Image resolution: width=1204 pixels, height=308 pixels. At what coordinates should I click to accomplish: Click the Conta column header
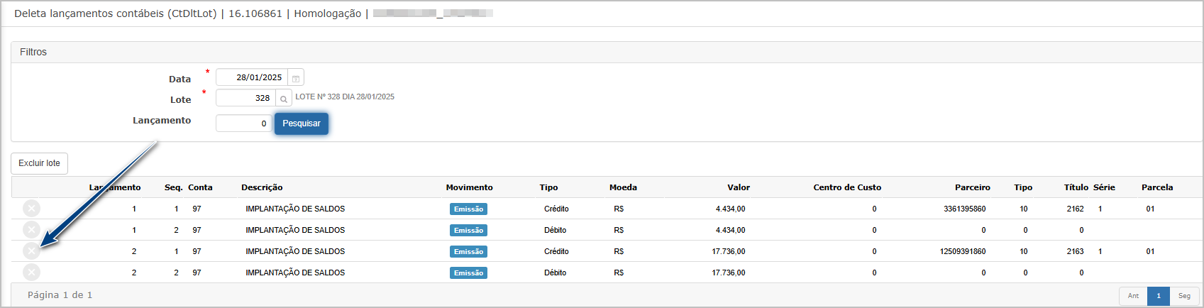tap(200, 187)
